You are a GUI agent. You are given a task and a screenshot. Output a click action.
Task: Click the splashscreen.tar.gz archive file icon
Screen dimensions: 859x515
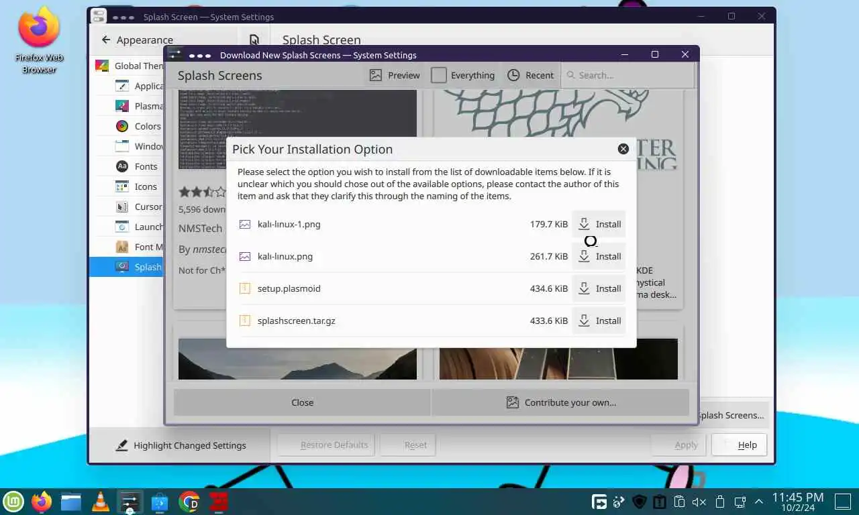click(245, 321)
